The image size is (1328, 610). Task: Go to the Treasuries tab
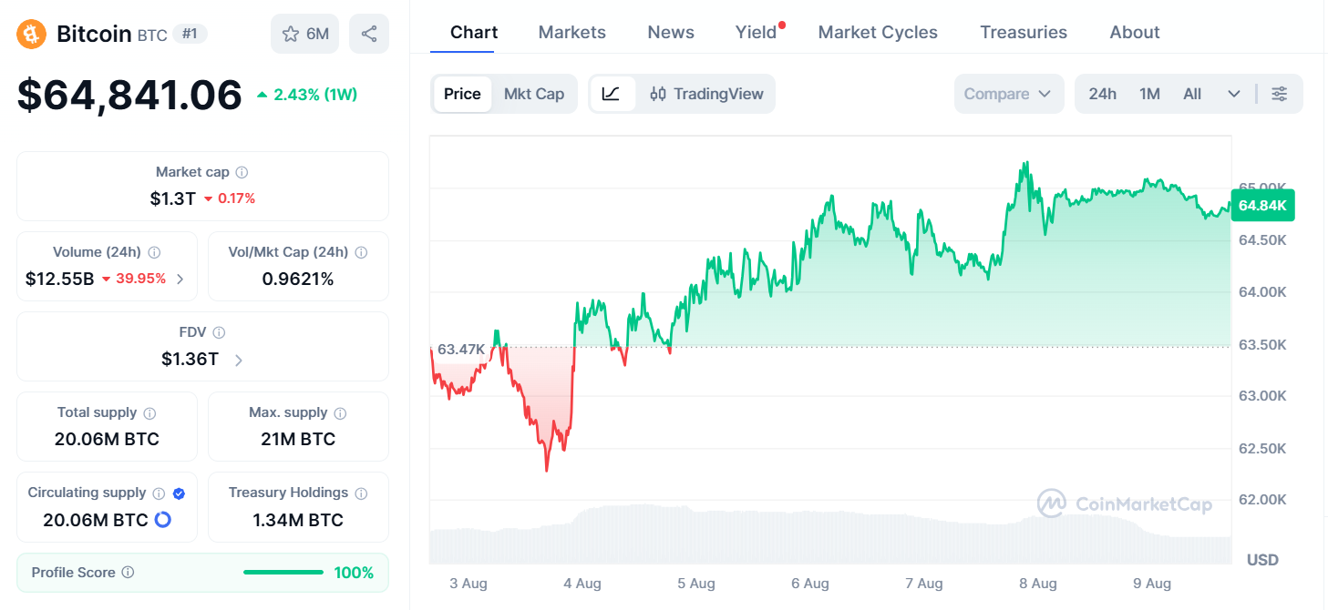click(1024, 32)
